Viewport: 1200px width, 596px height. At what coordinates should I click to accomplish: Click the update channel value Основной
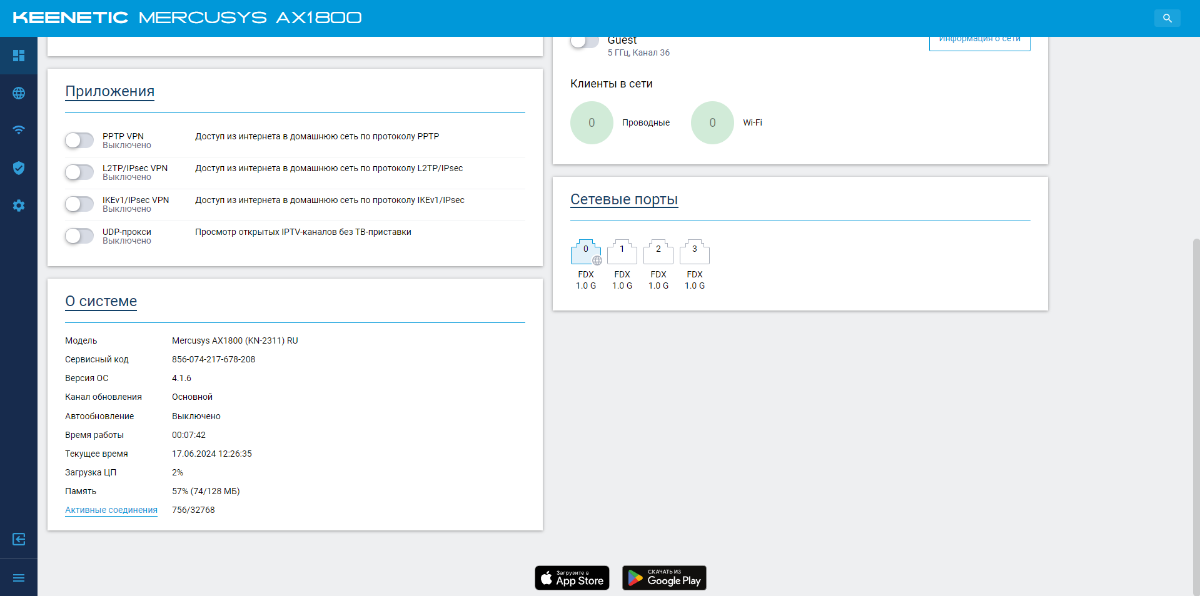[193, 397]
